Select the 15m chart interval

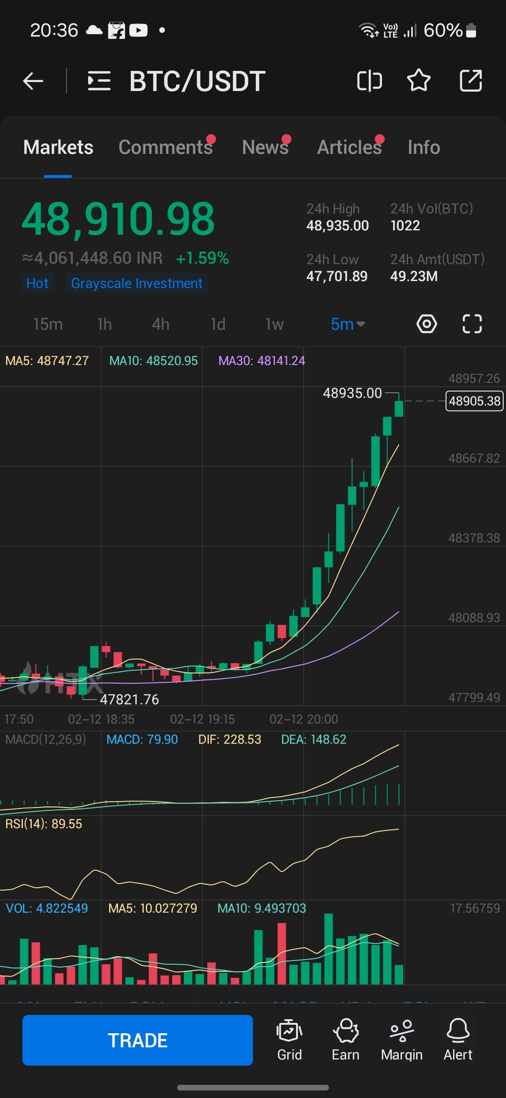pyautogui.click(x=48, y=324)
